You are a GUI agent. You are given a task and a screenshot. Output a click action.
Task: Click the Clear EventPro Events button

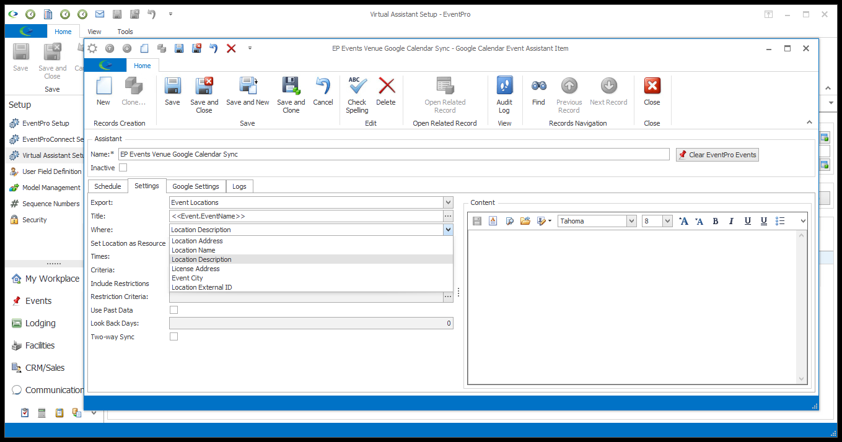coord(717,155)
